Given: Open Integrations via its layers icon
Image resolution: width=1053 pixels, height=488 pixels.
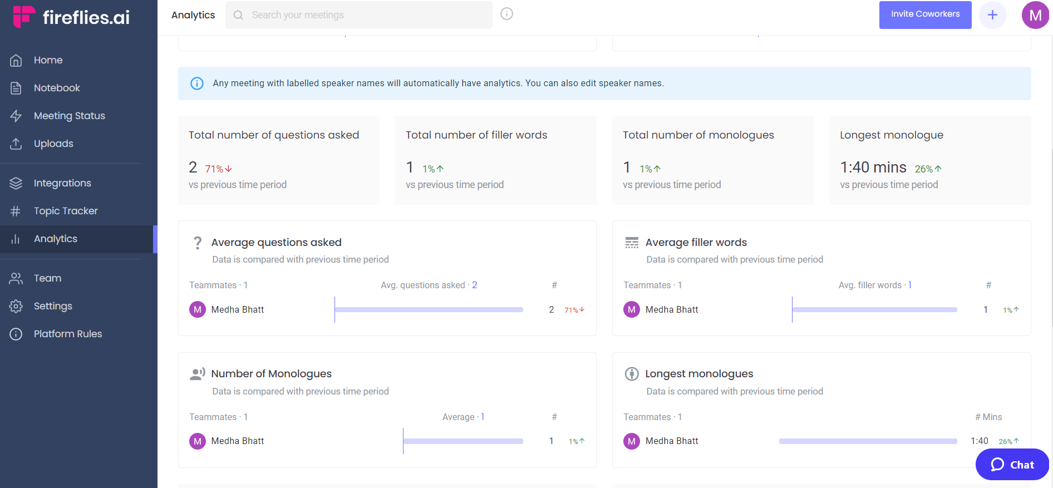Looking at the screenshot, I should 16,183.
